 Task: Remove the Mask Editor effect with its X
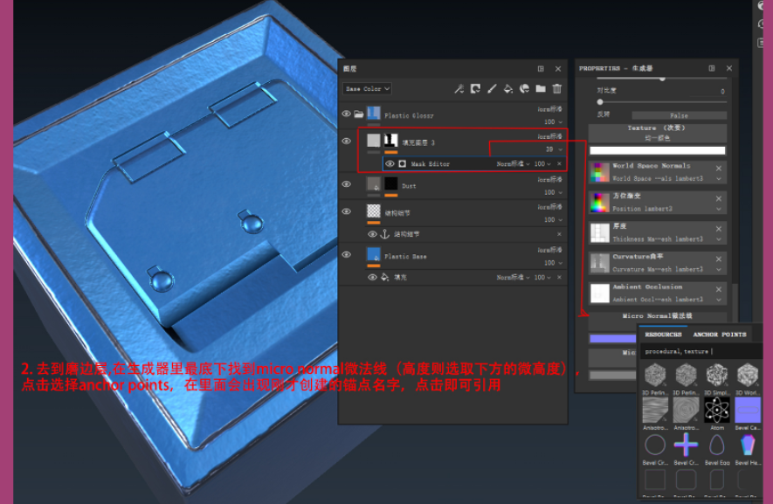[559, 163]
